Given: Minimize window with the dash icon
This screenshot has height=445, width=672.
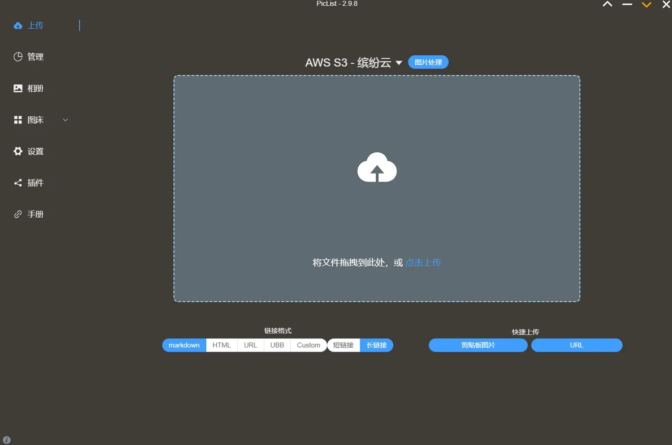Looking at the screenshot, I should 627,4.
